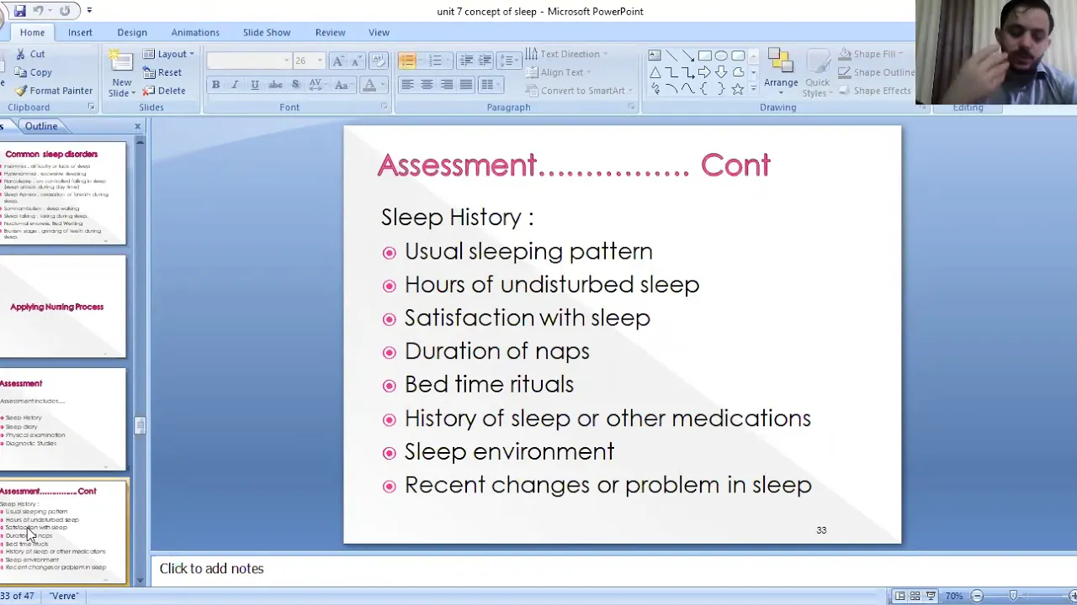
Task: Open the Animations ribbon tab
Action: 195,32
